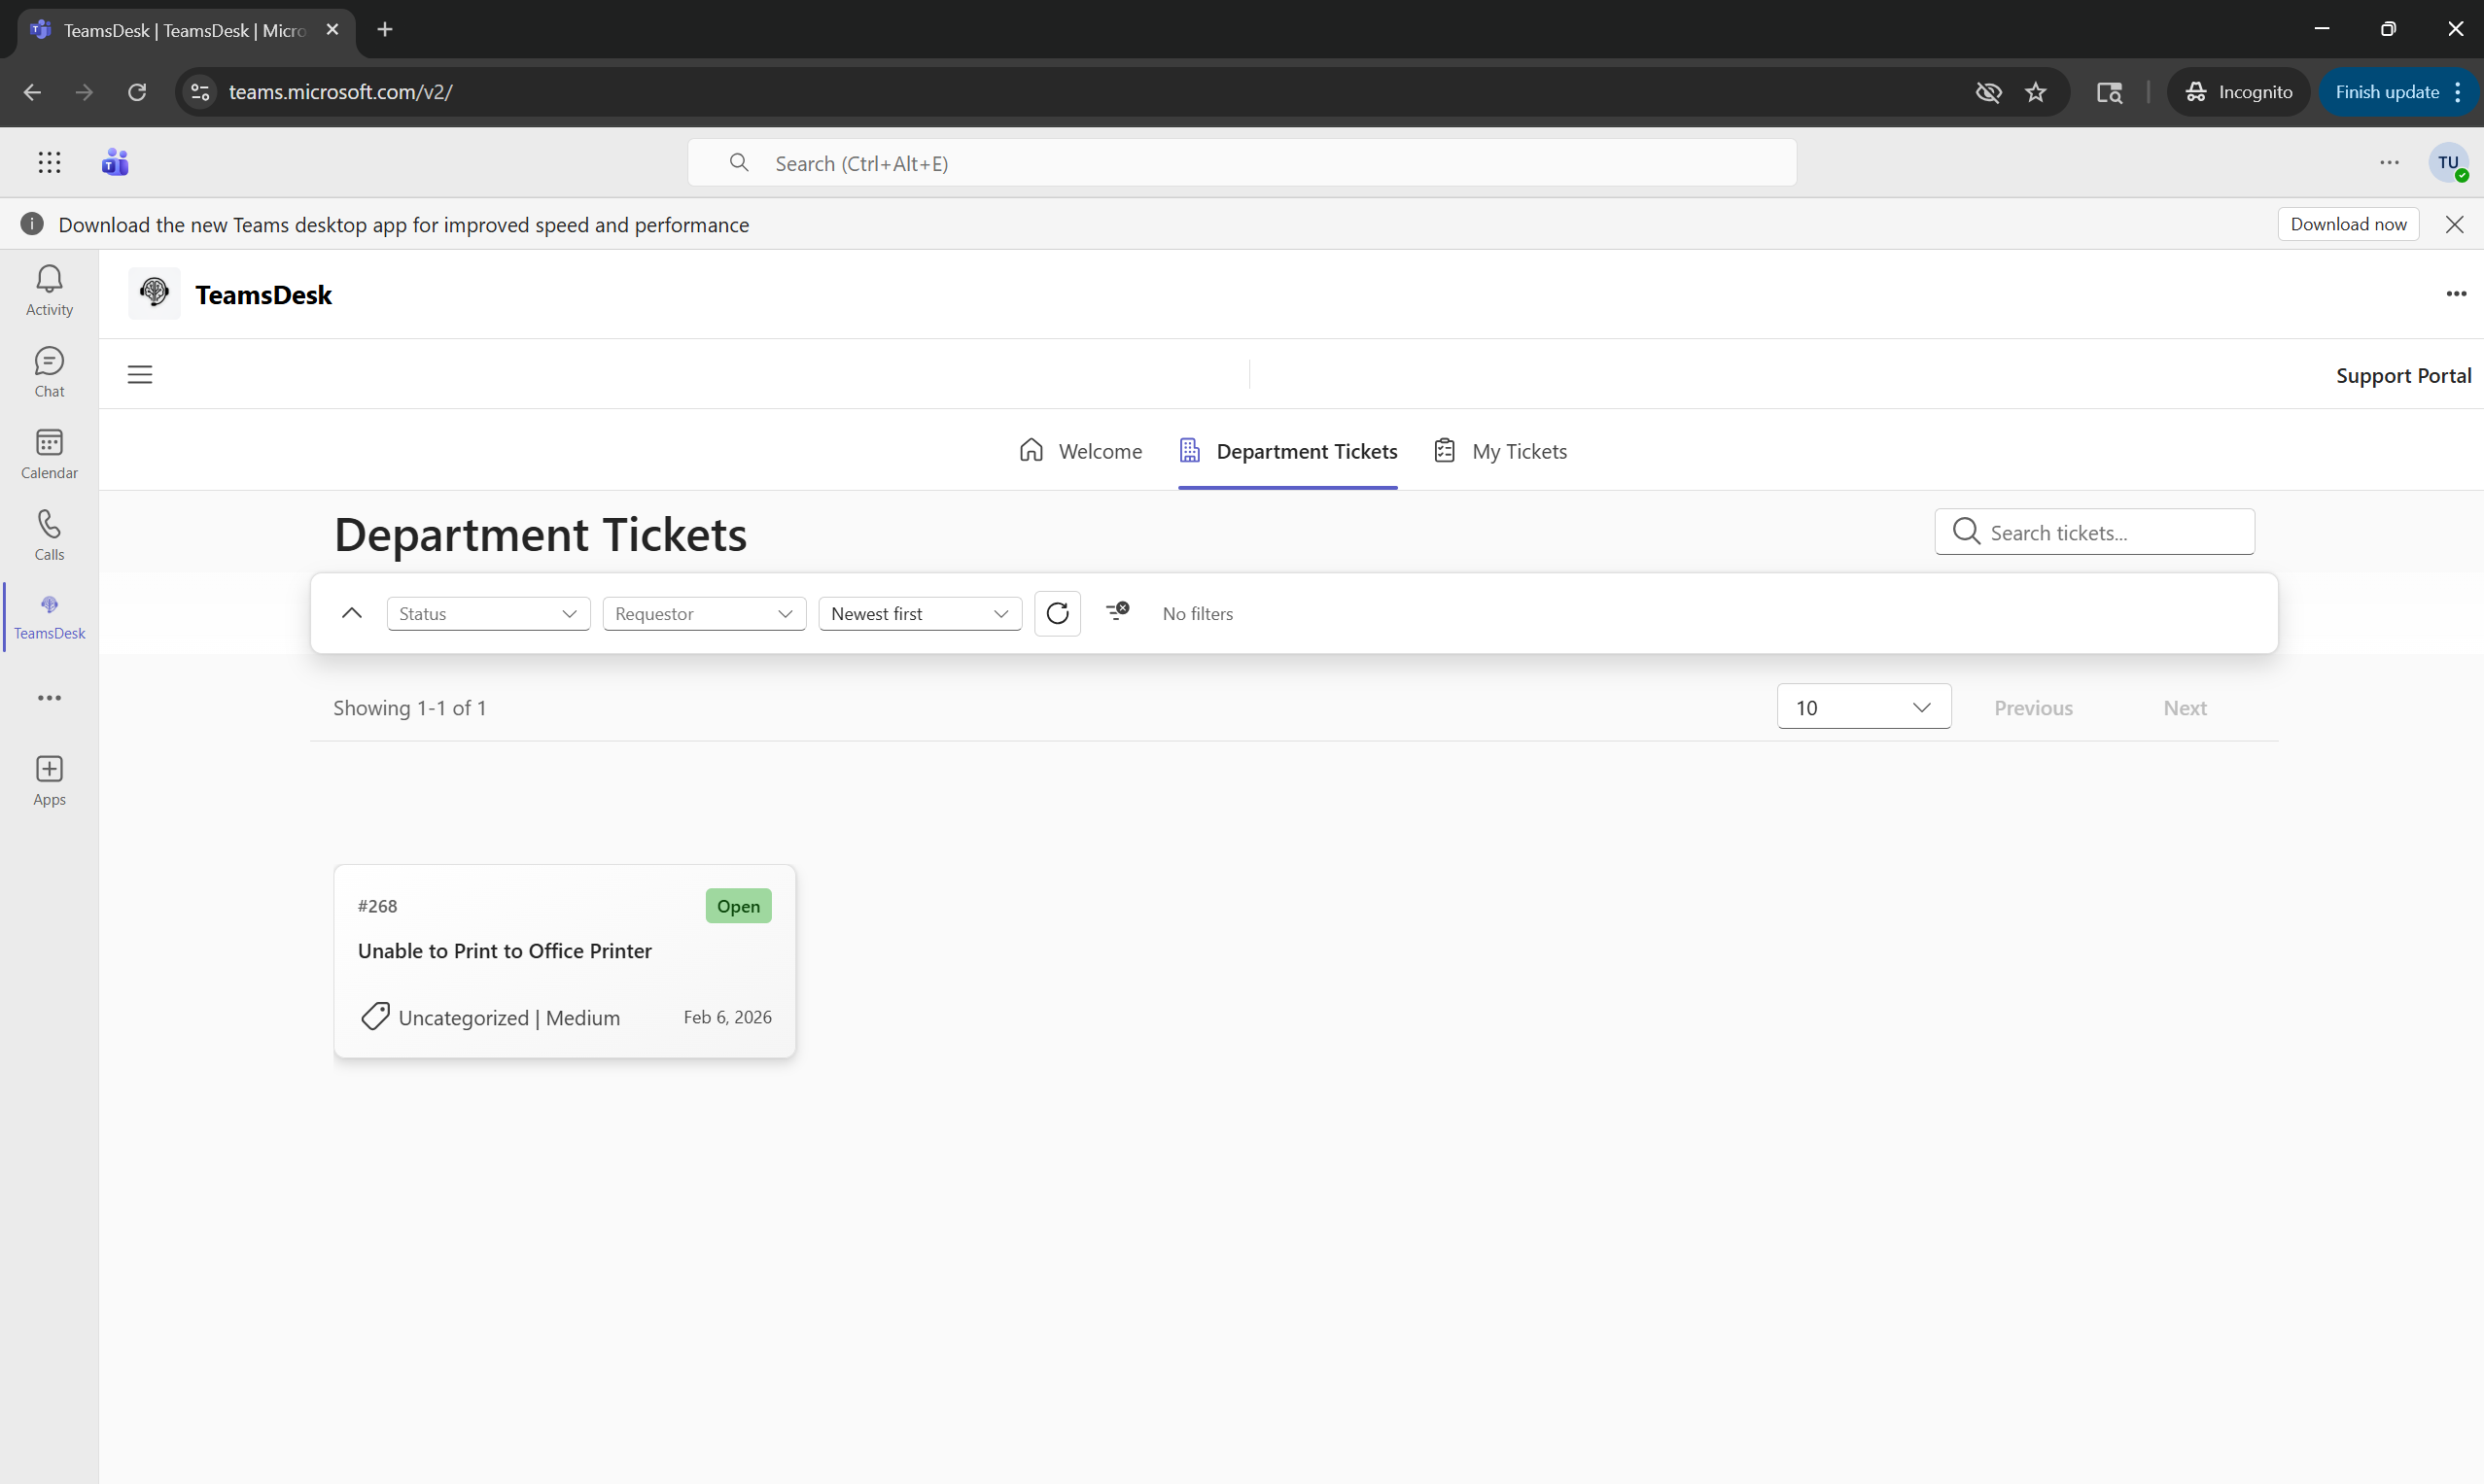Open the Activity panel in Teams sidebar
This screenshot has height=1484, width=2484.
(48, 289)
